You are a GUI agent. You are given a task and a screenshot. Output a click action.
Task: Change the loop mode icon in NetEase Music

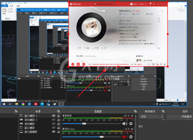149,64
